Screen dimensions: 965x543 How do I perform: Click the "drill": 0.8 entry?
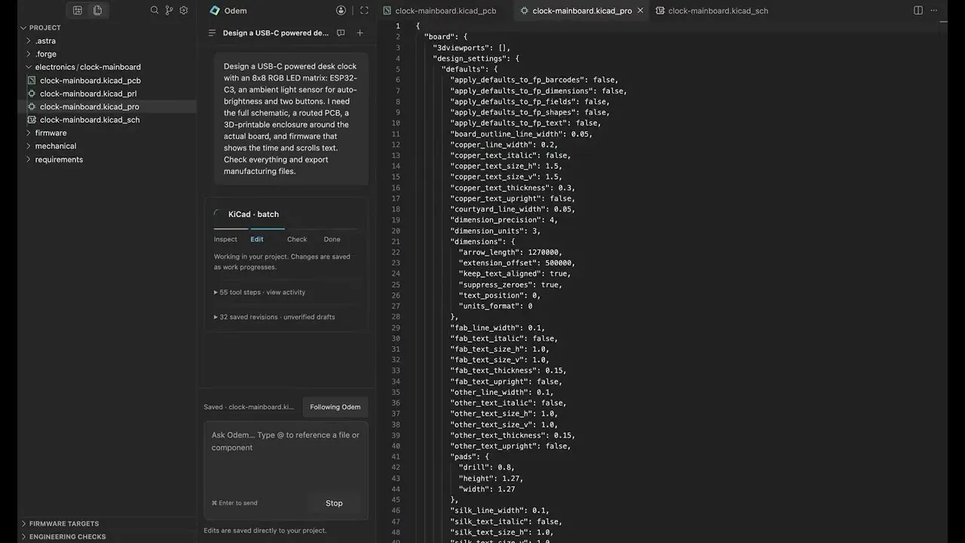487,468
